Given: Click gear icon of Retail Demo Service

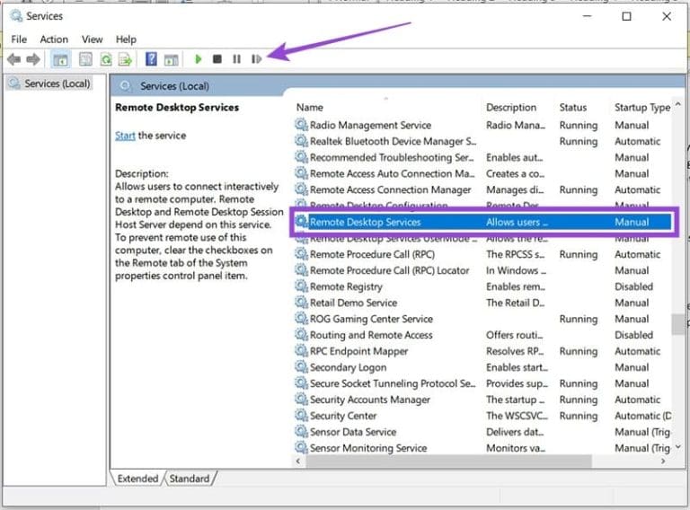Looking at the screenshot, I should tap(301, 303).
